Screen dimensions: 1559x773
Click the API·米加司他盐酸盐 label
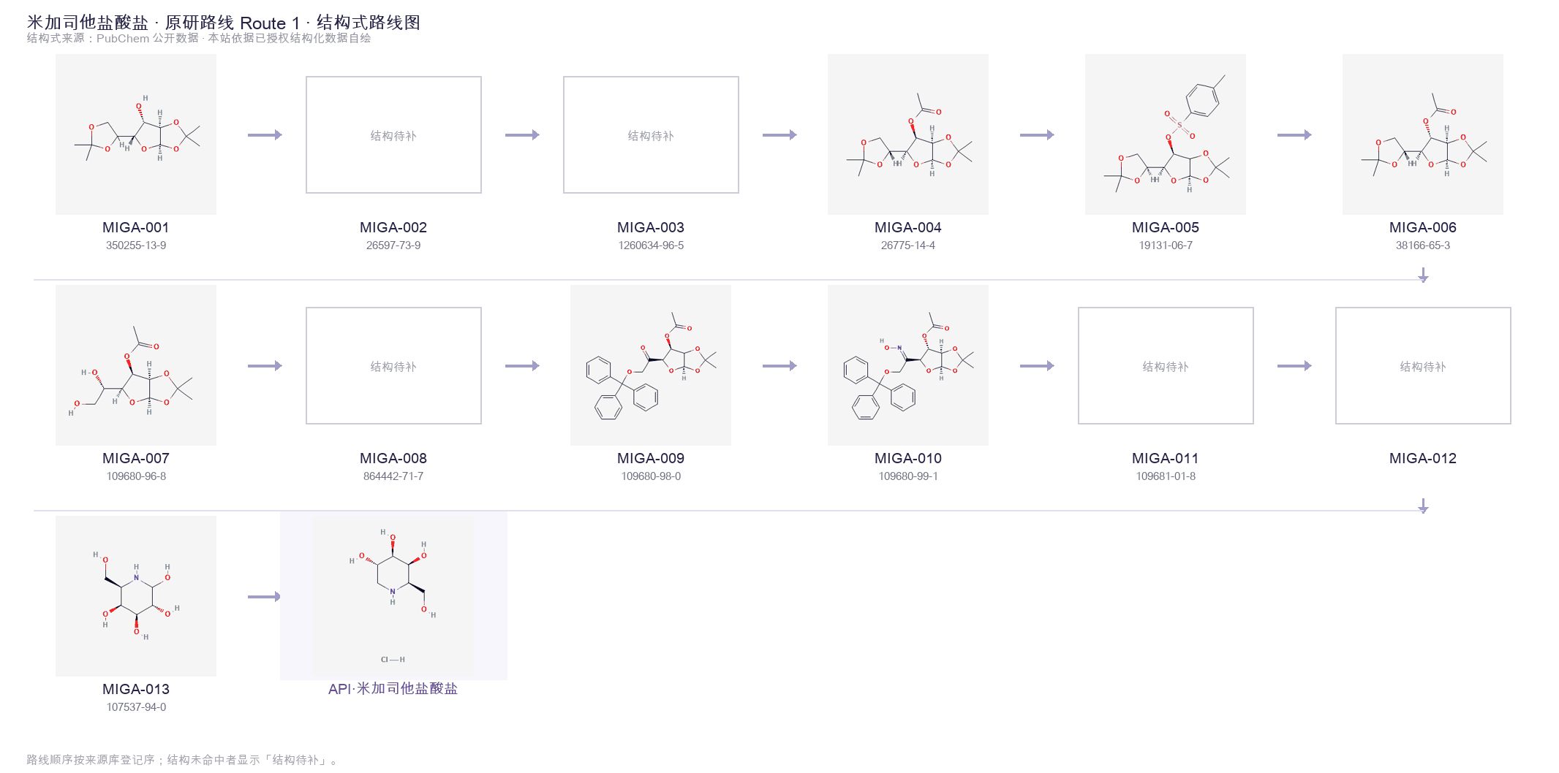click(393, 688)
